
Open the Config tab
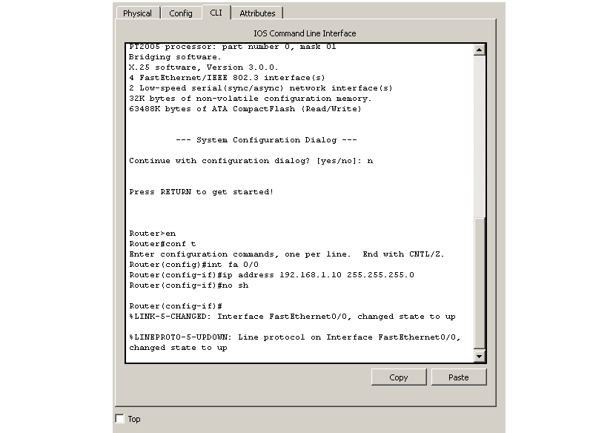(180, 13)
